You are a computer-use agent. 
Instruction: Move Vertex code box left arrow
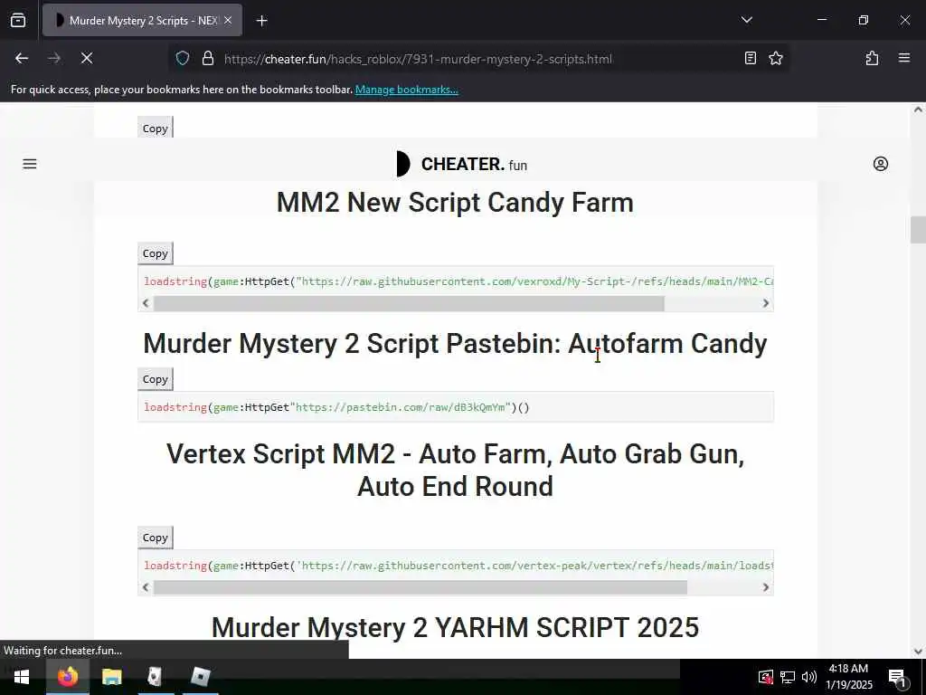(x=146, y=587)
